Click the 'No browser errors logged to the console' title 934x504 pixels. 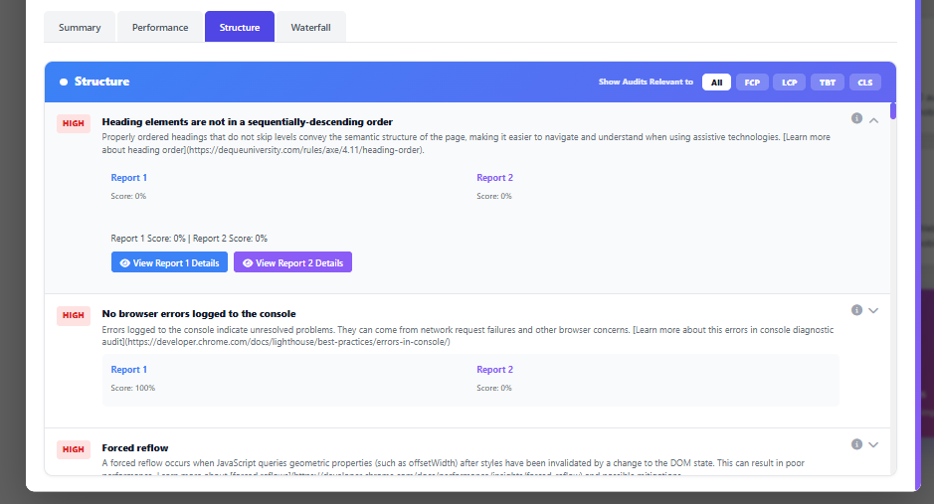point(199,313)
